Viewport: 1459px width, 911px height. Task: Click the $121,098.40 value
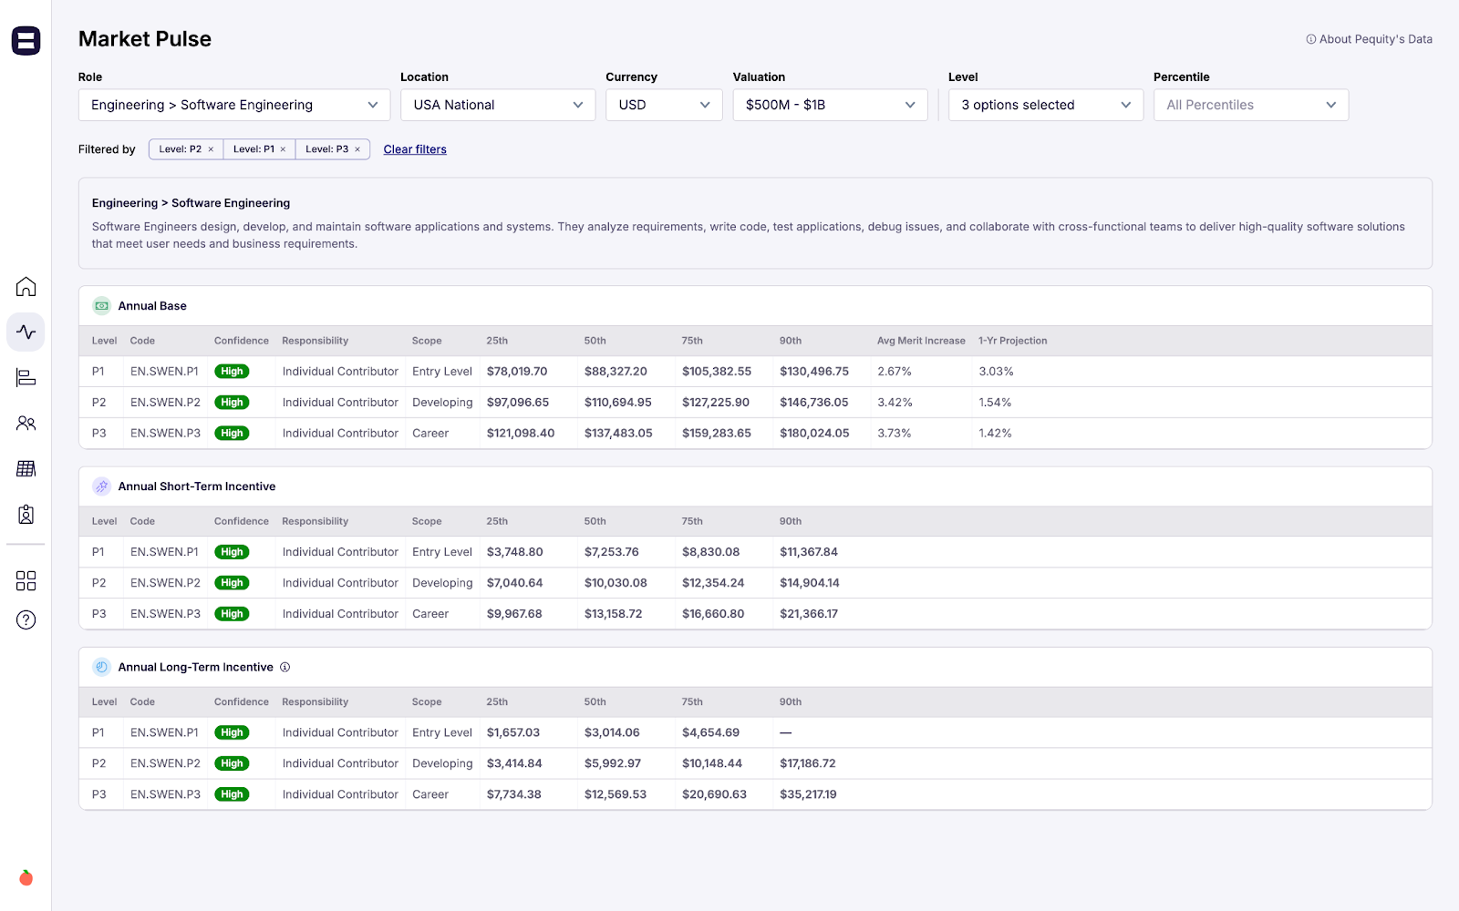[521, 434]
